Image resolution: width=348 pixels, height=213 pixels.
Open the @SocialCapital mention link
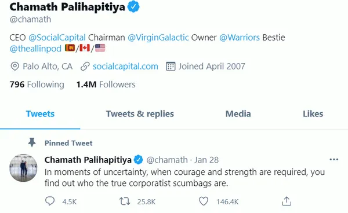pos(57,38)
